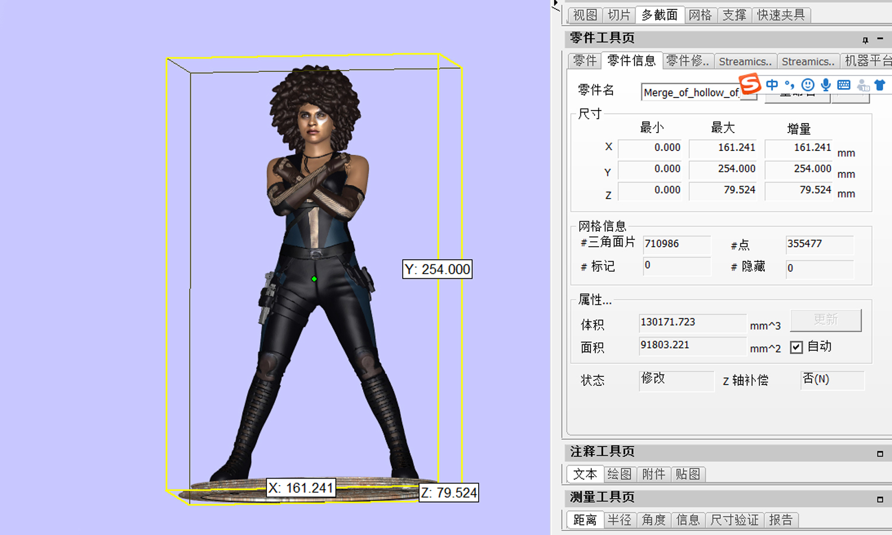Switch to the 快速夹具 tab
The height and width of the screenshot is (535, 892).
[781, 15]
